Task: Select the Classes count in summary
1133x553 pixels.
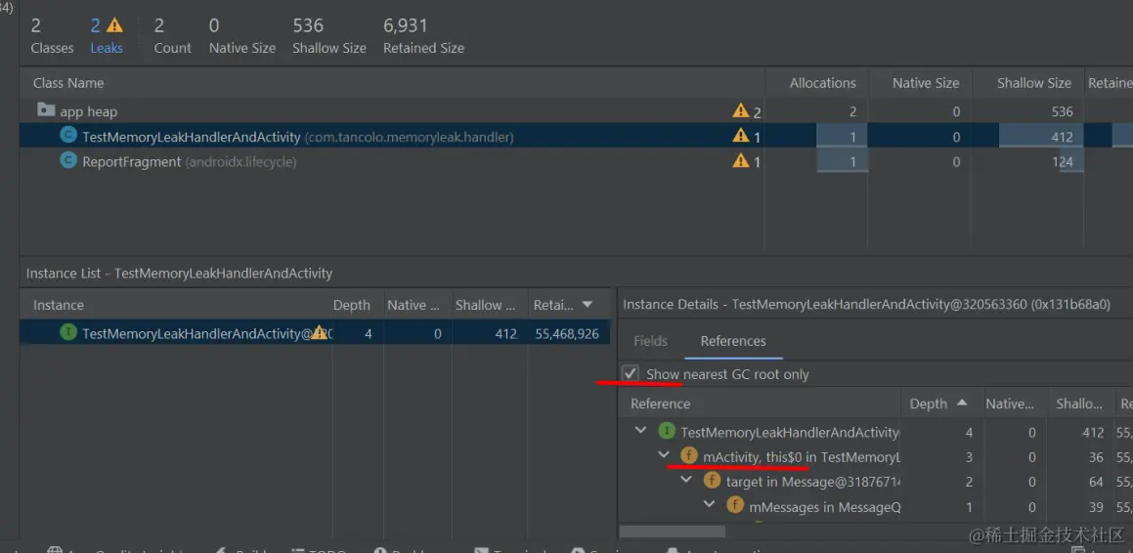Action: coord(52,36)
